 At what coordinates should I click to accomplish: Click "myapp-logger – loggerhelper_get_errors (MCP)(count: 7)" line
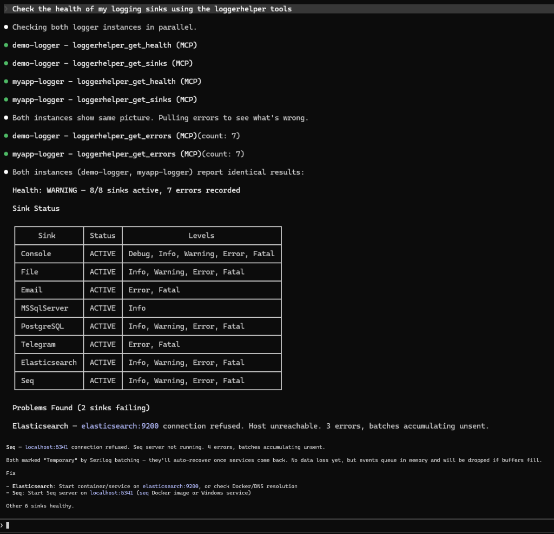click(x=128, y=154)
